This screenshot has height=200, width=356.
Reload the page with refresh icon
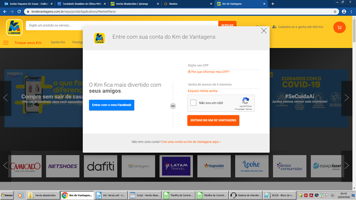(19, 11)
